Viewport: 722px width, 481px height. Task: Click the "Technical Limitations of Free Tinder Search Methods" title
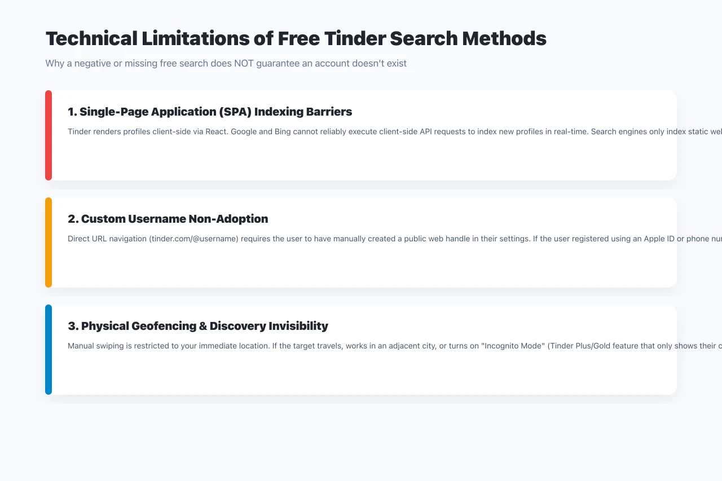296,38
